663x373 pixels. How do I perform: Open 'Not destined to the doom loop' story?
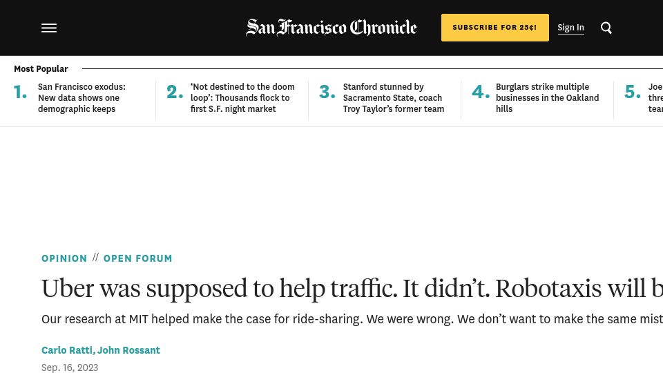pos(242,97)
